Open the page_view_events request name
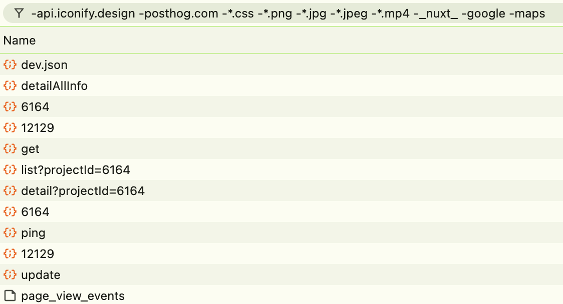The image size is (563, 304). click(73, 295)
